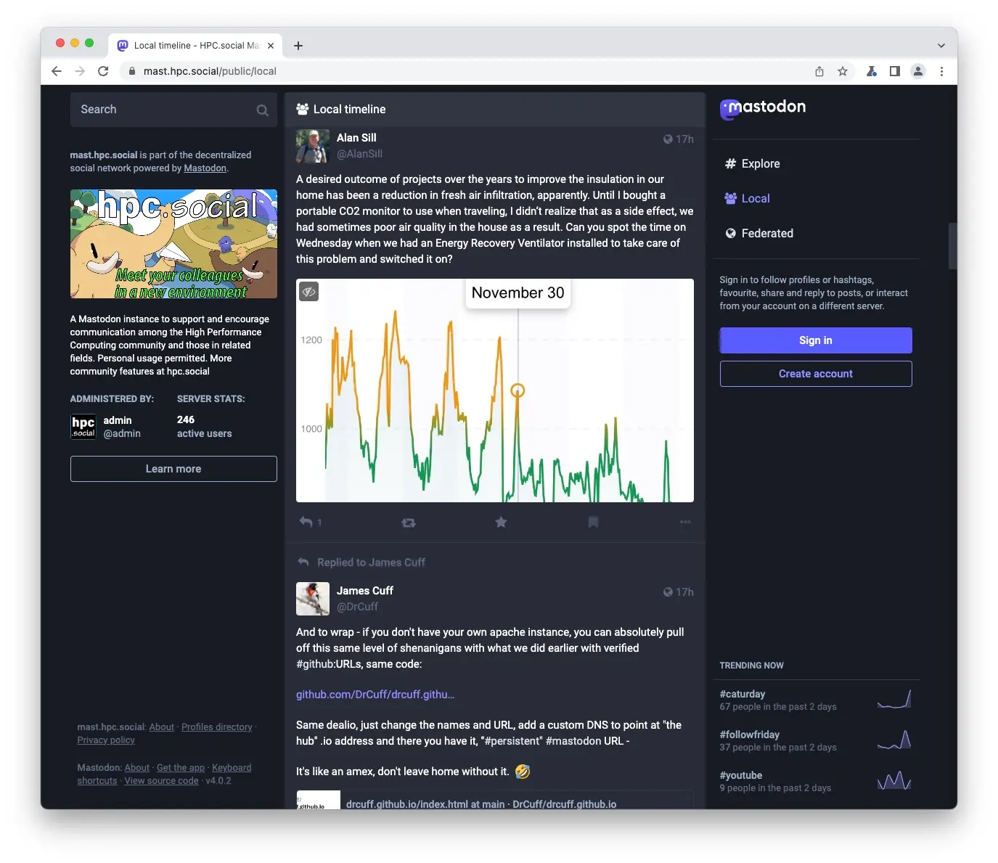Screen dimensions: 998x863
Task: Select the Explore hashtag icon
Action: 730,163
